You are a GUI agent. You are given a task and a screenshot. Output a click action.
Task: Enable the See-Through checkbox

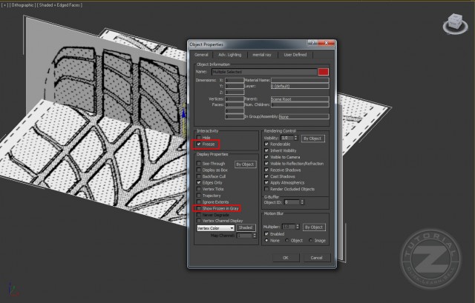point(199,164)
